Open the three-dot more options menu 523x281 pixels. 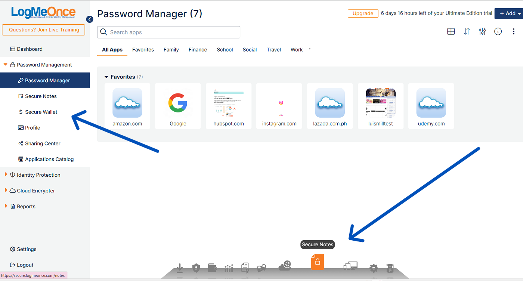point(514,32)
